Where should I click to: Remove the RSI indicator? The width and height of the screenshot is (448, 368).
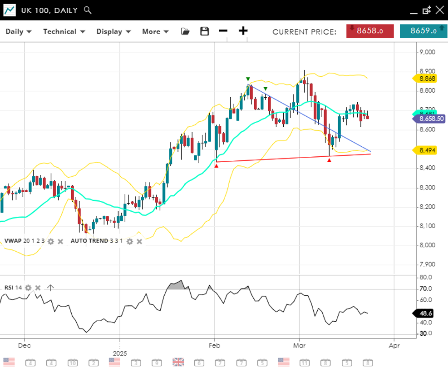[x=38, y=288]
